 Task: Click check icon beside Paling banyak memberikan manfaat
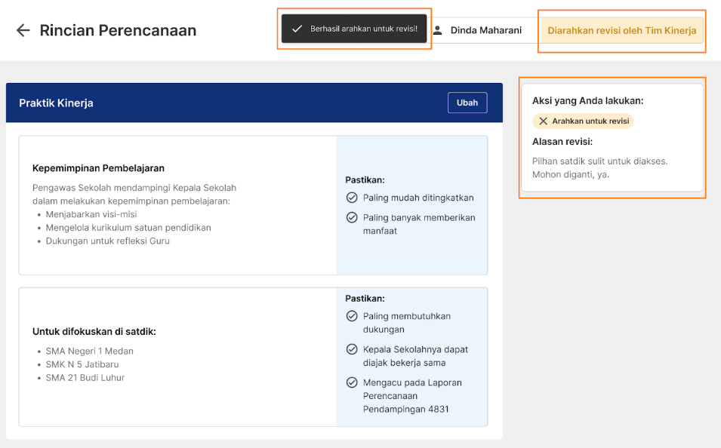coord(352,217)
